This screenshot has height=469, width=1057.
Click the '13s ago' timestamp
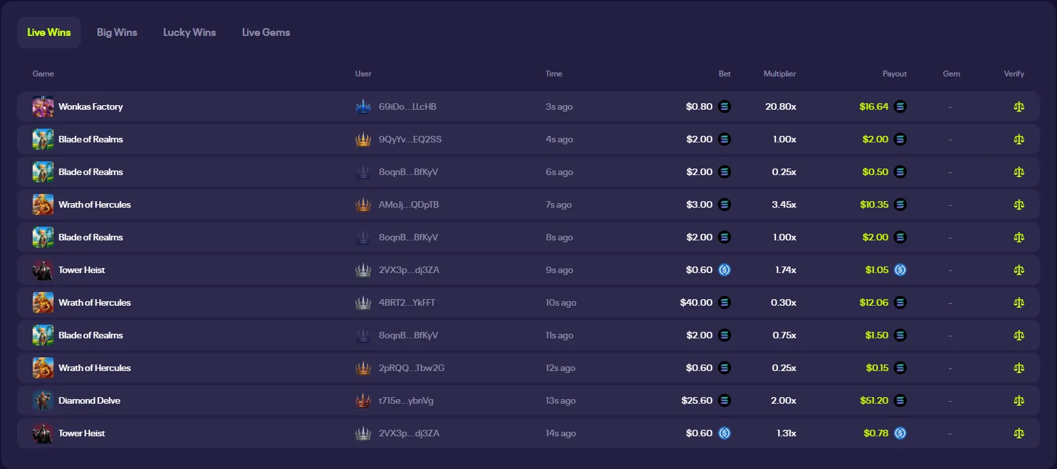pos(561,400)
